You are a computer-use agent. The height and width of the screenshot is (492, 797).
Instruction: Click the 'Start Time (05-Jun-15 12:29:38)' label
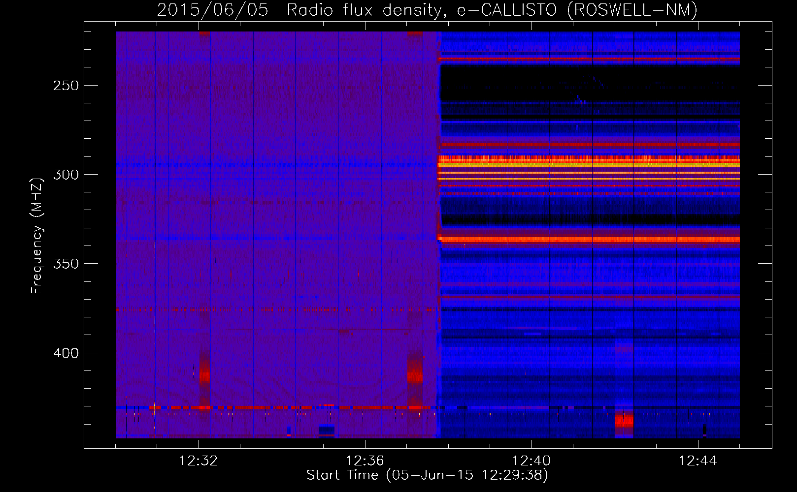[x=427, y=475]
